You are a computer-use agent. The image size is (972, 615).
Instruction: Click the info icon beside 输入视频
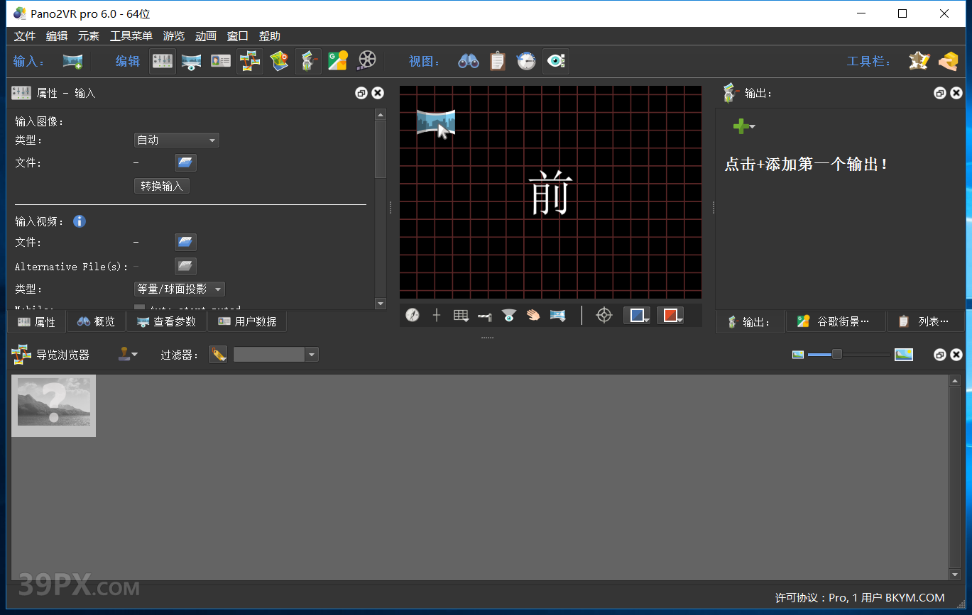coord(80,221)
